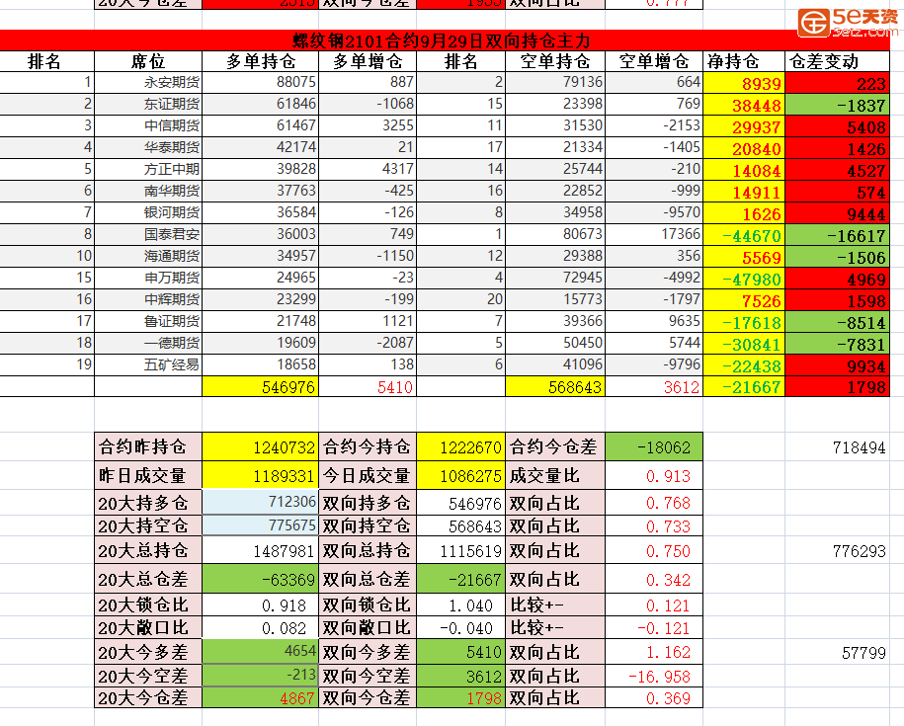
Task: Select the 仓差变动 column header
Action: point(838,61)
